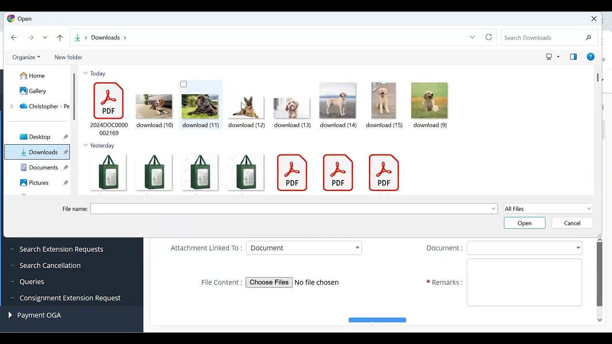
Task: Expand the address bar history dropdown
Action: pyautogui.click(x=472, y=37)
